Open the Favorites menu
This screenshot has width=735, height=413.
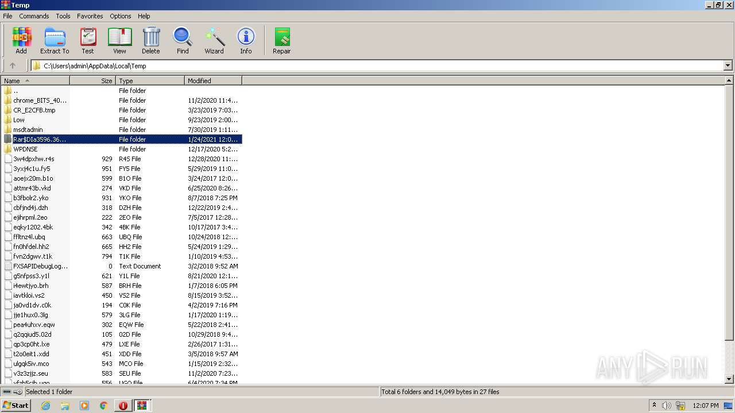coord(90,16)
